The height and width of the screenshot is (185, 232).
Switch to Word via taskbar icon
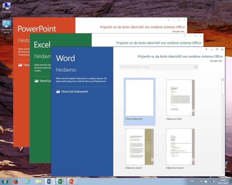pos(50,182)
